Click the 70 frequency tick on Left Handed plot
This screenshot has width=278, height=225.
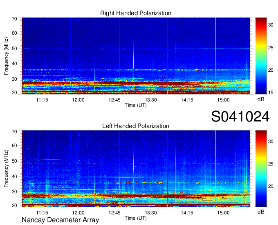[14, 132]
